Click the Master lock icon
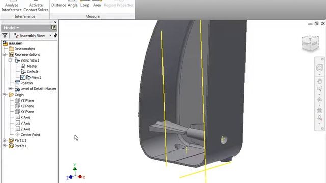Image resolution: width=326 pixels, height=183 pixels. click(x=23, y=66)
